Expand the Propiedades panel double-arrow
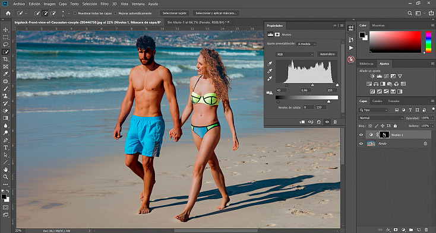 pyautogui.click(x=335, y=25)
